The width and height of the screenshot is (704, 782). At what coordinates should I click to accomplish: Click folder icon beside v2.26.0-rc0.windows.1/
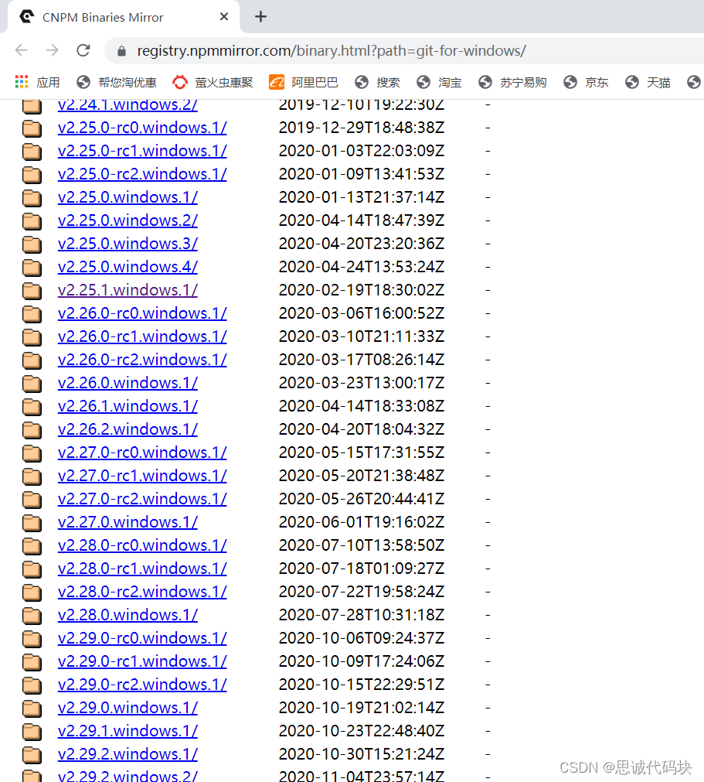32,314
